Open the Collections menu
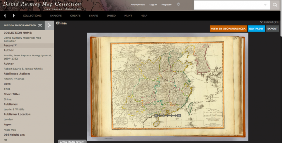This screenshot has height=143, width=282. click(x=32, y=16)
